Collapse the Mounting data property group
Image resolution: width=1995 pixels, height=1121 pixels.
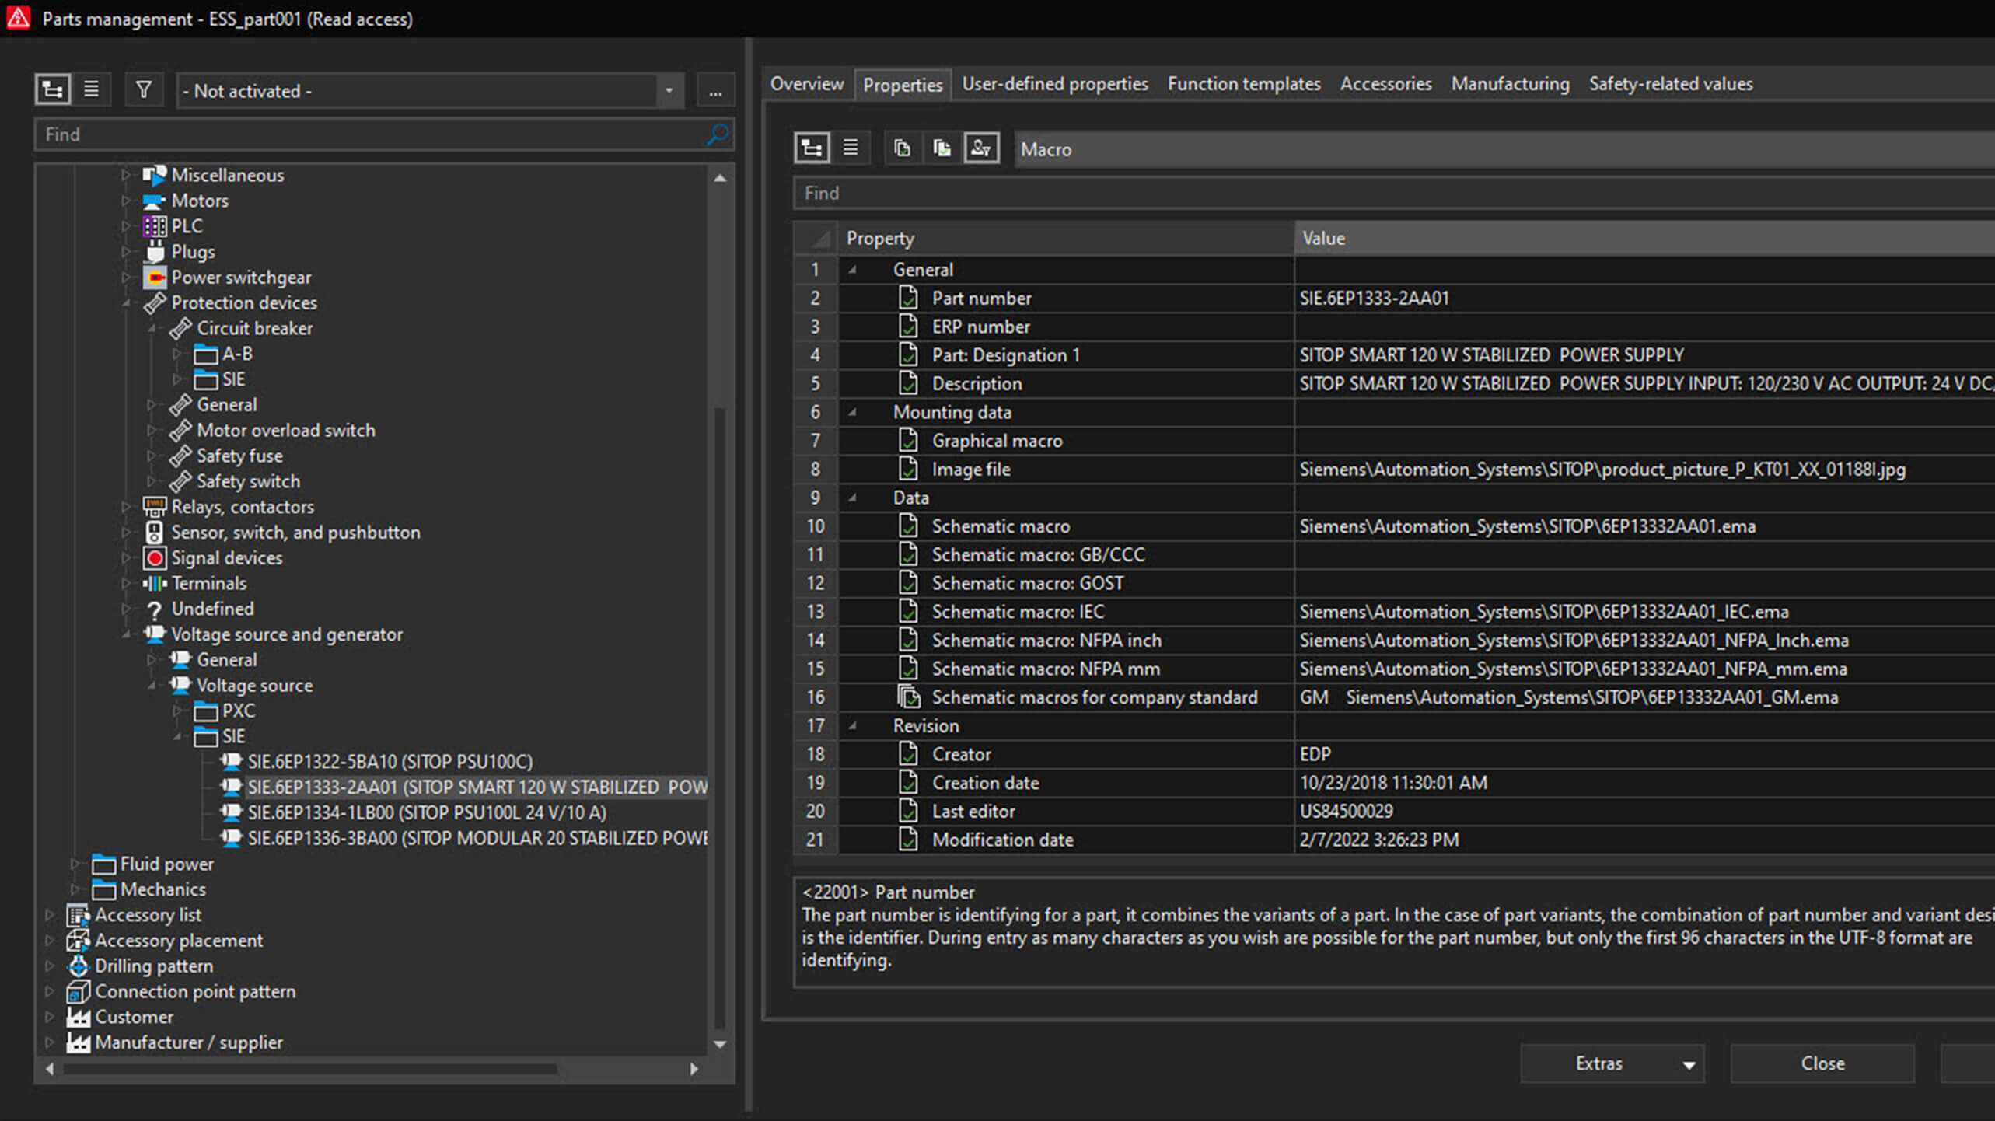853,412
